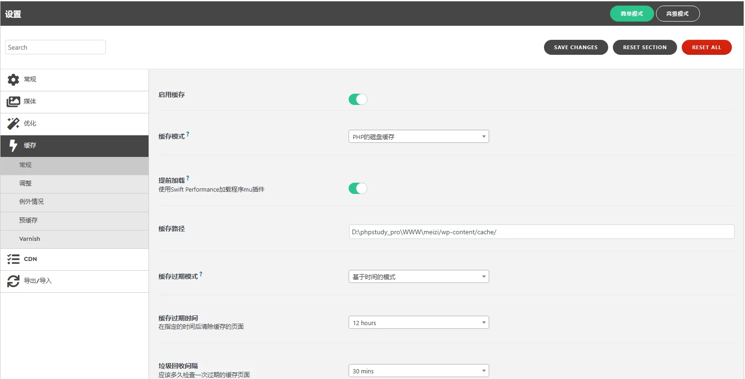Select the 常规 subsection under 缓存
745x379 pixels.
point(74,166)
